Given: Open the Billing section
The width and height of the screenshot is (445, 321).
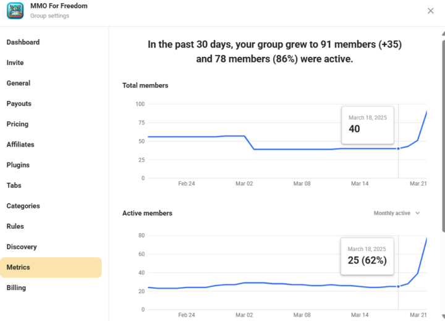Looking at the screenshot, I should (16, 288).
